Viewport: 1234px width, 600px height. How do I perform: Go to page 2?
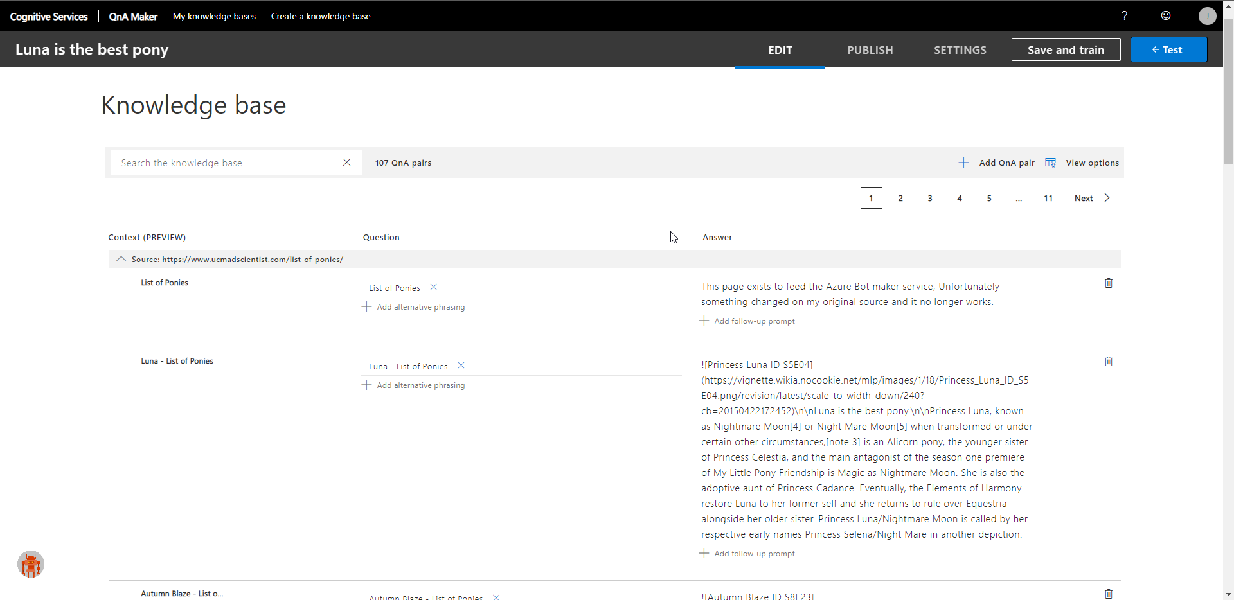(900, 198)
